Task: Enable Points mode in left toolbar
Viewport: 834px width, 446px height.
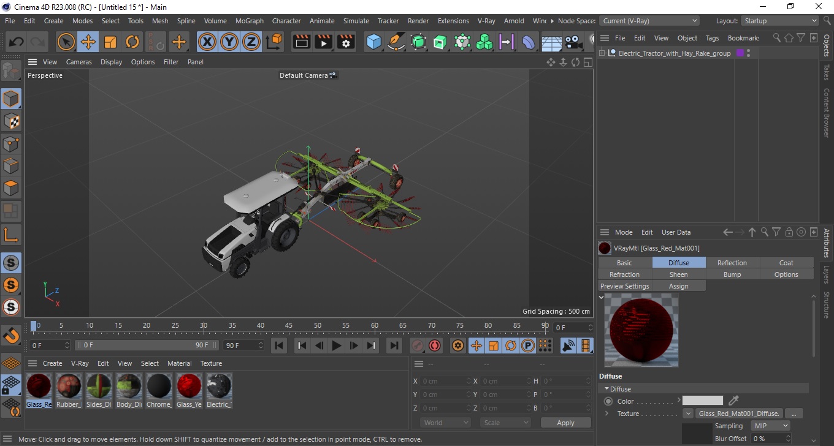Action: 11,144
